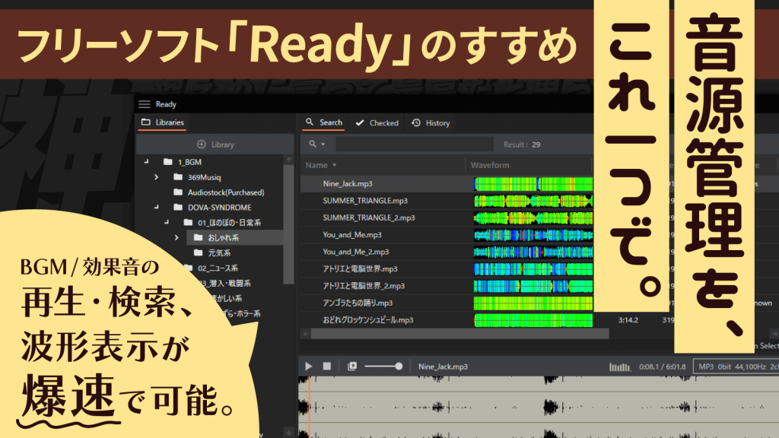Click the volume slider in player bar

click(x=383, y=367)
